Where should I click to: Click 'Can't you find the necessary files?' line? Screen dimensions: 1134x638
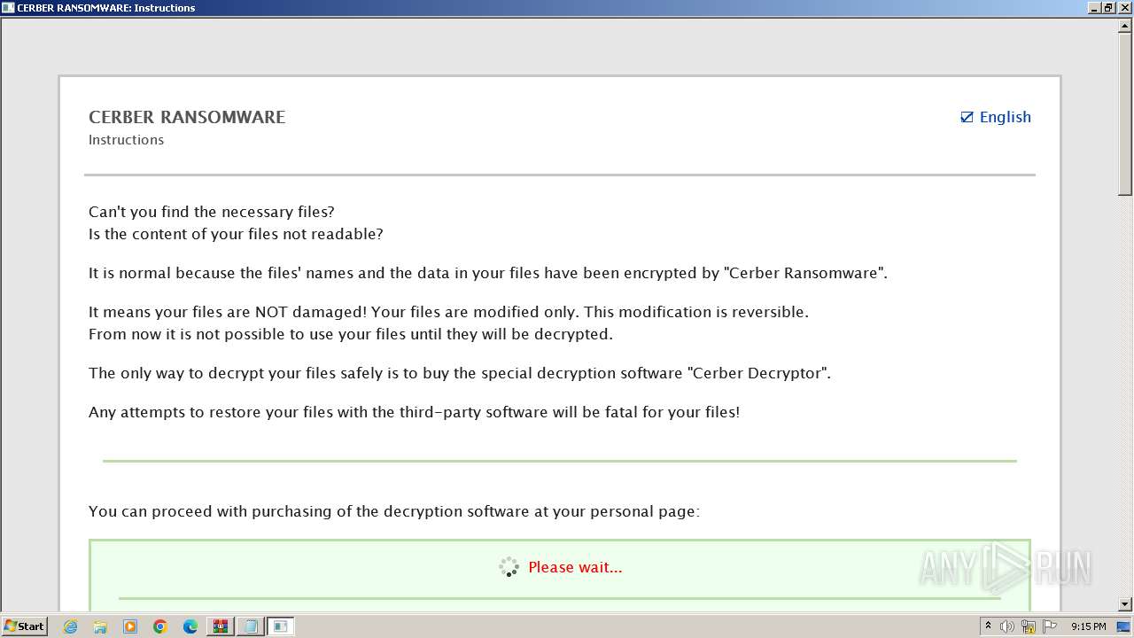tap(212, 212)
